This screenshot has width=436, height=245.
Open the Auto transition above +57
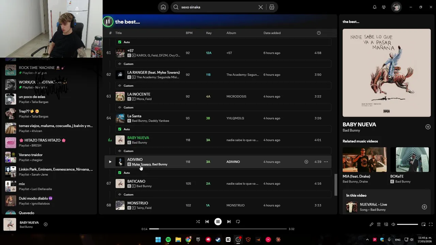pos(223,42)
